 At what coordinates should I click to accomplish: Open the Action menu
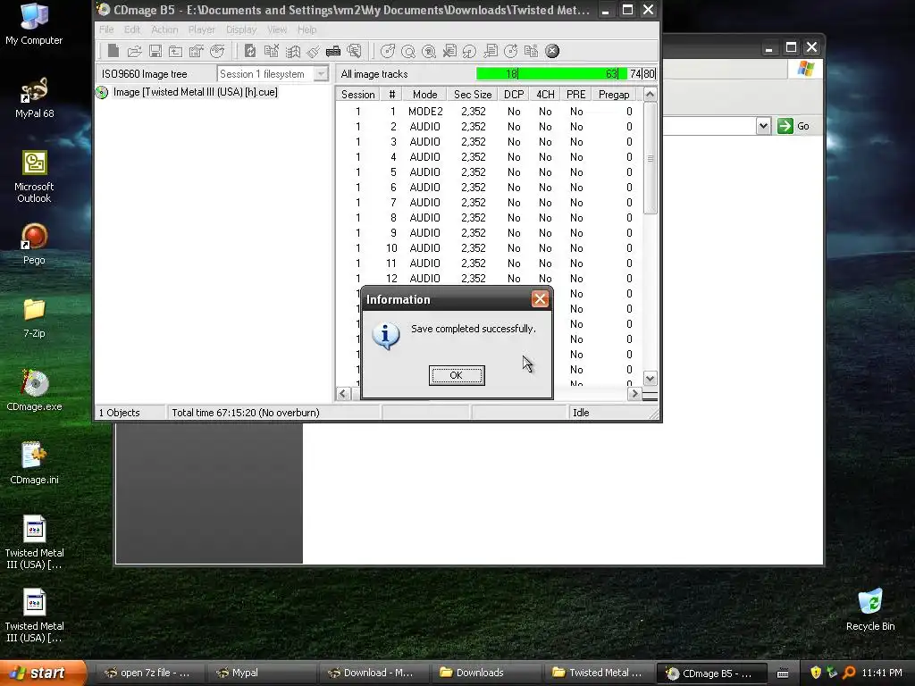(x=164, y=29)
